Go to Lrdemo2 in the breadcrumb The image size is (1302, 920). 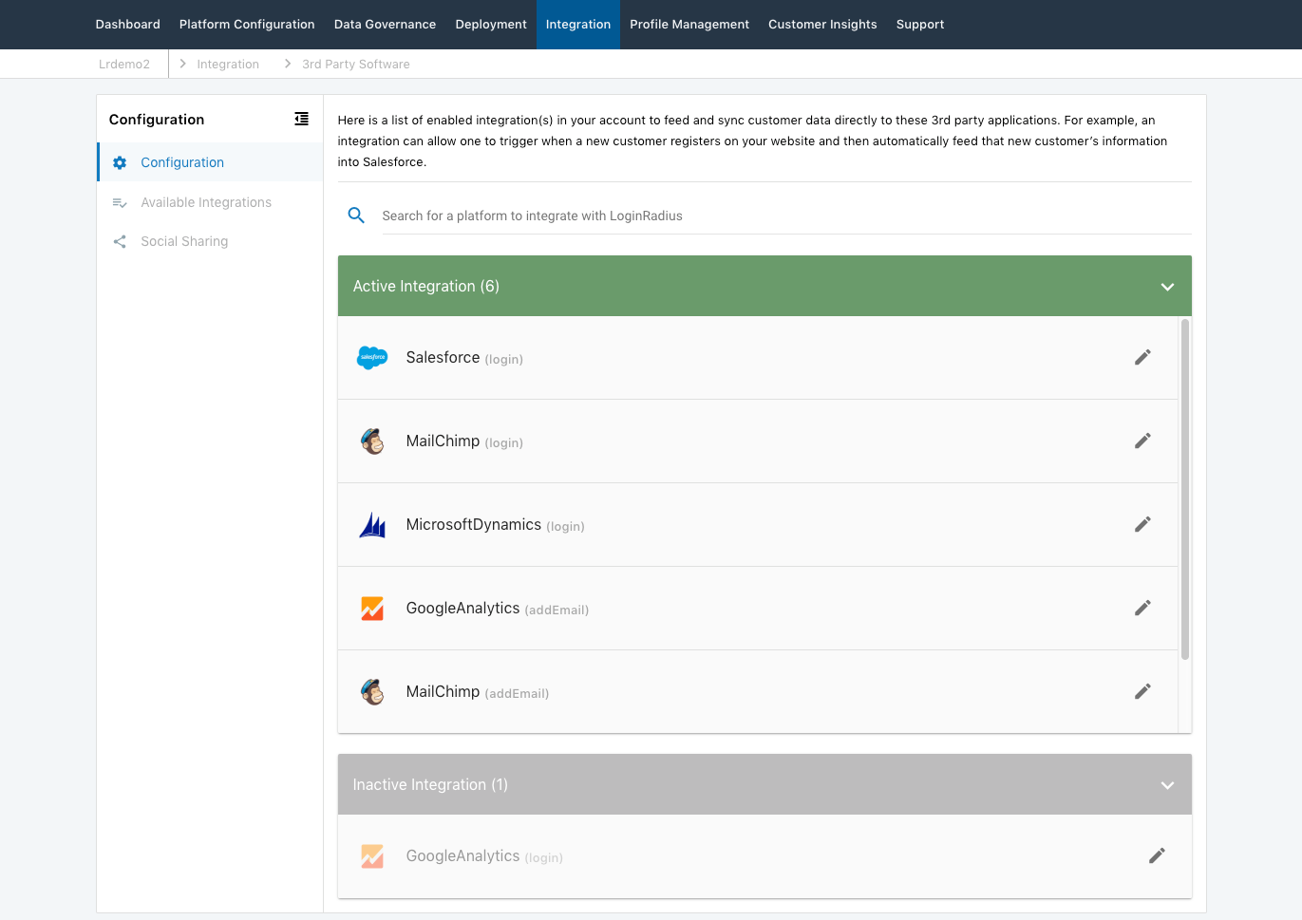click(124, 65)
